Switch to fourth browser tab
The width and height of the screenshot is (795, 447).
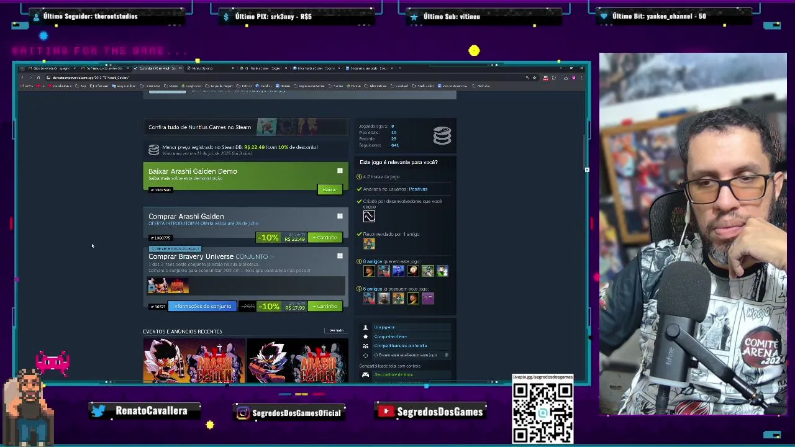[x=211, y=68]
